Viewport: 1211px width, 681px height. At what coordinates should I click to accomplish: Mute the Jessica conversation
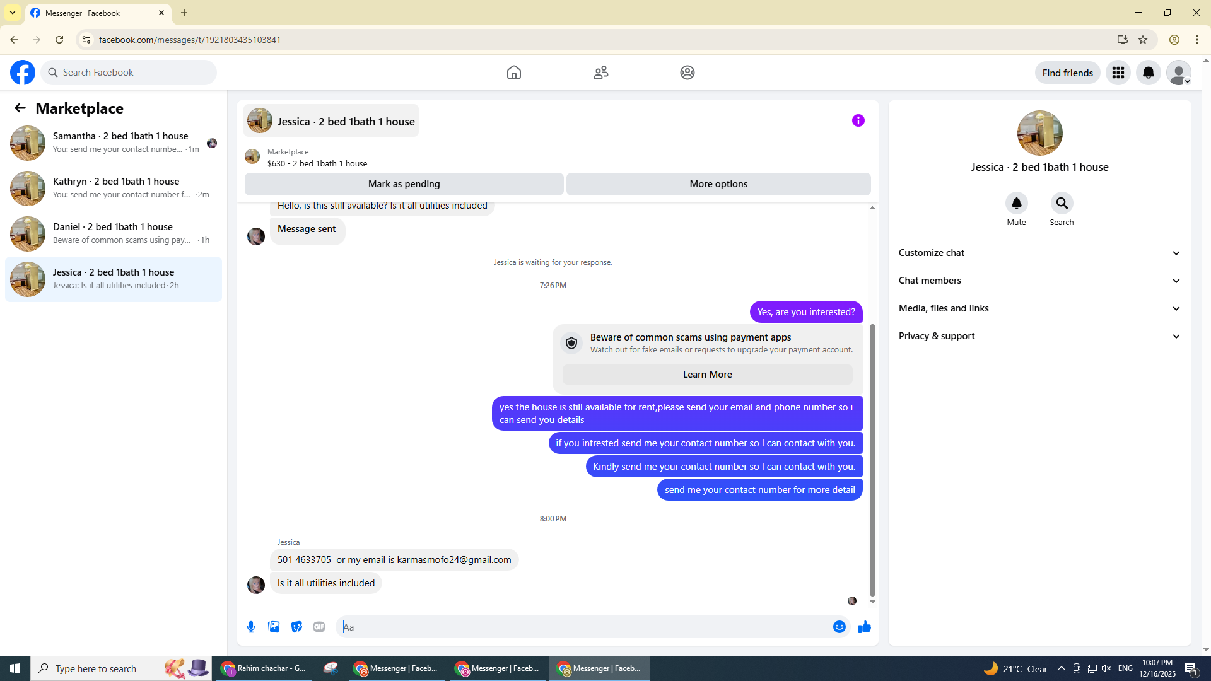coord(1017,203)
